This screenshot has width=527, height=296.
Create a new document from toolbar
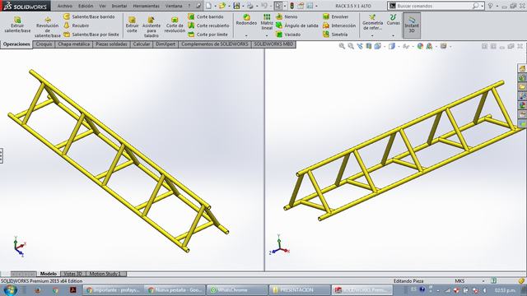[208, 6]
